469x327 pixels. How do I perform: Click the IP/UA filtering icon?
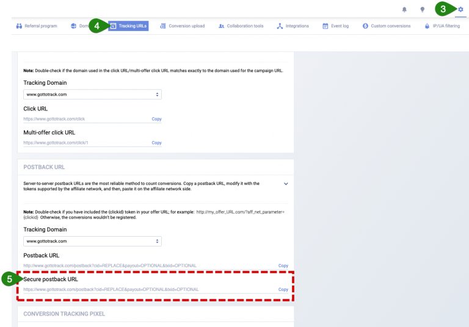(x=427, y=26)
